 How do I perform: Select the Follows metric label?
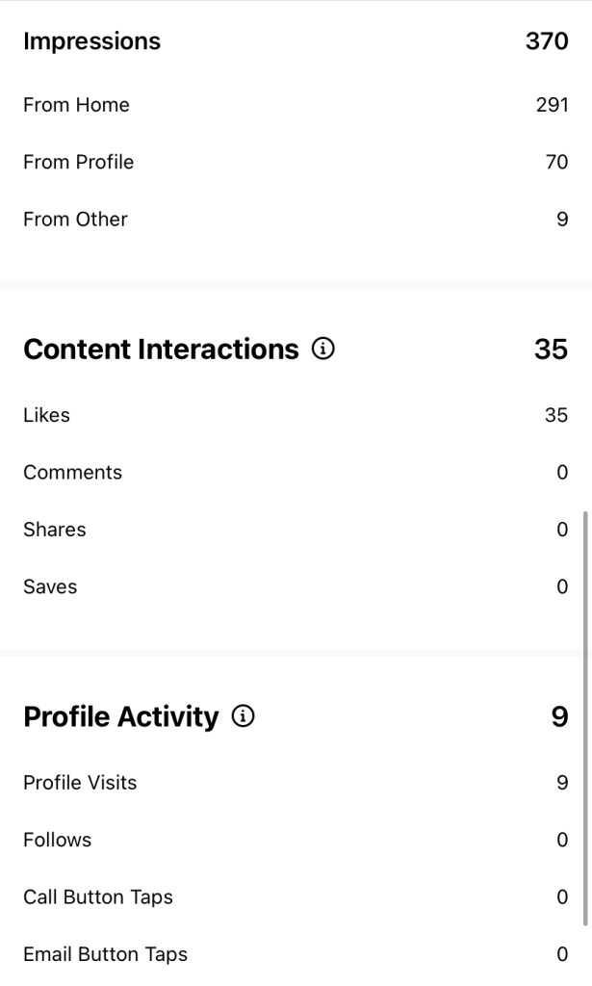coord(57,840)
